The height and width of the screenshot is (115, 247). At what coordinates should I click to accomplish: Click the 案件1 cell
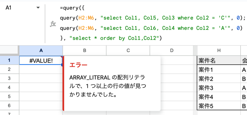(x=219, y=69)
